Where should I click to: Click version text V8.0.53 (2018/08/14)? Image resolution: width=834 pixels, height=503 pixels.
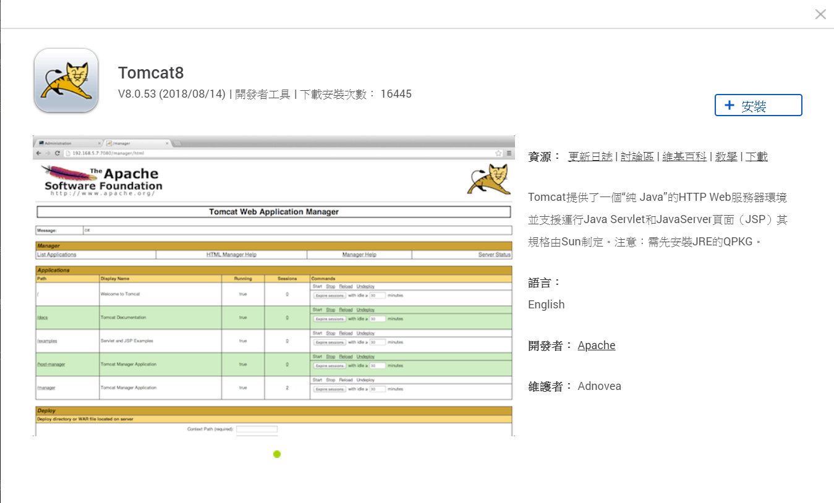(172, 95)
